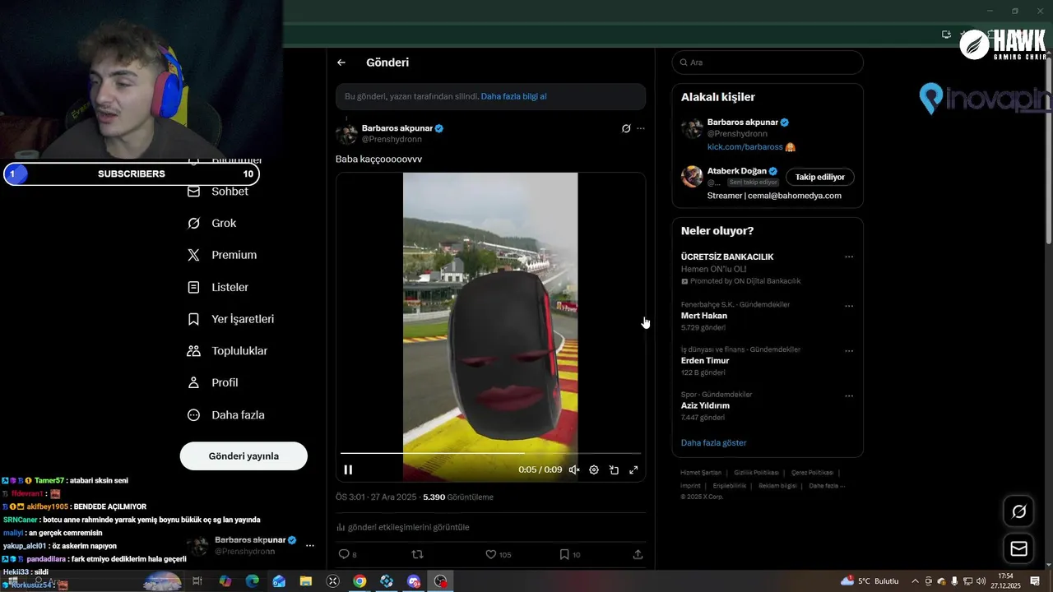This screenshot has height=592, width=1053.
Task: Click the Ara search field
Action: 768,62
